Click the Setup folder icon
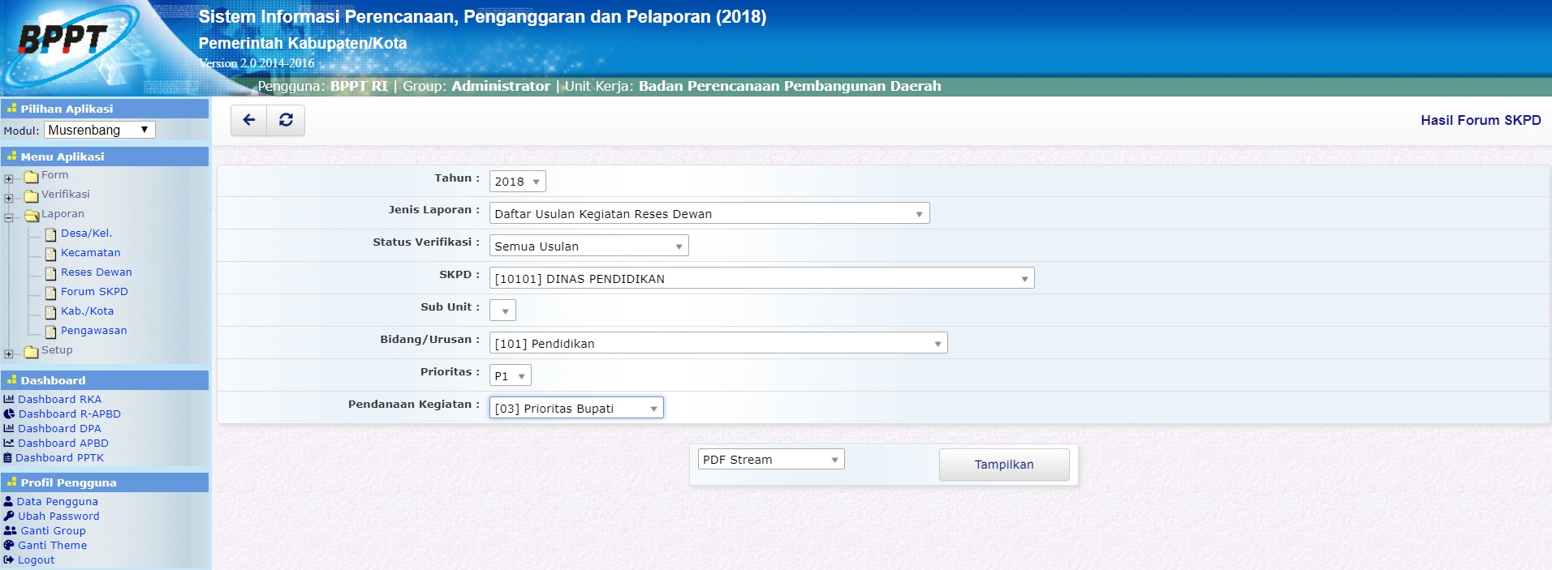The width and height of the screenshot is (1552, 570). (x=32, y=351)
